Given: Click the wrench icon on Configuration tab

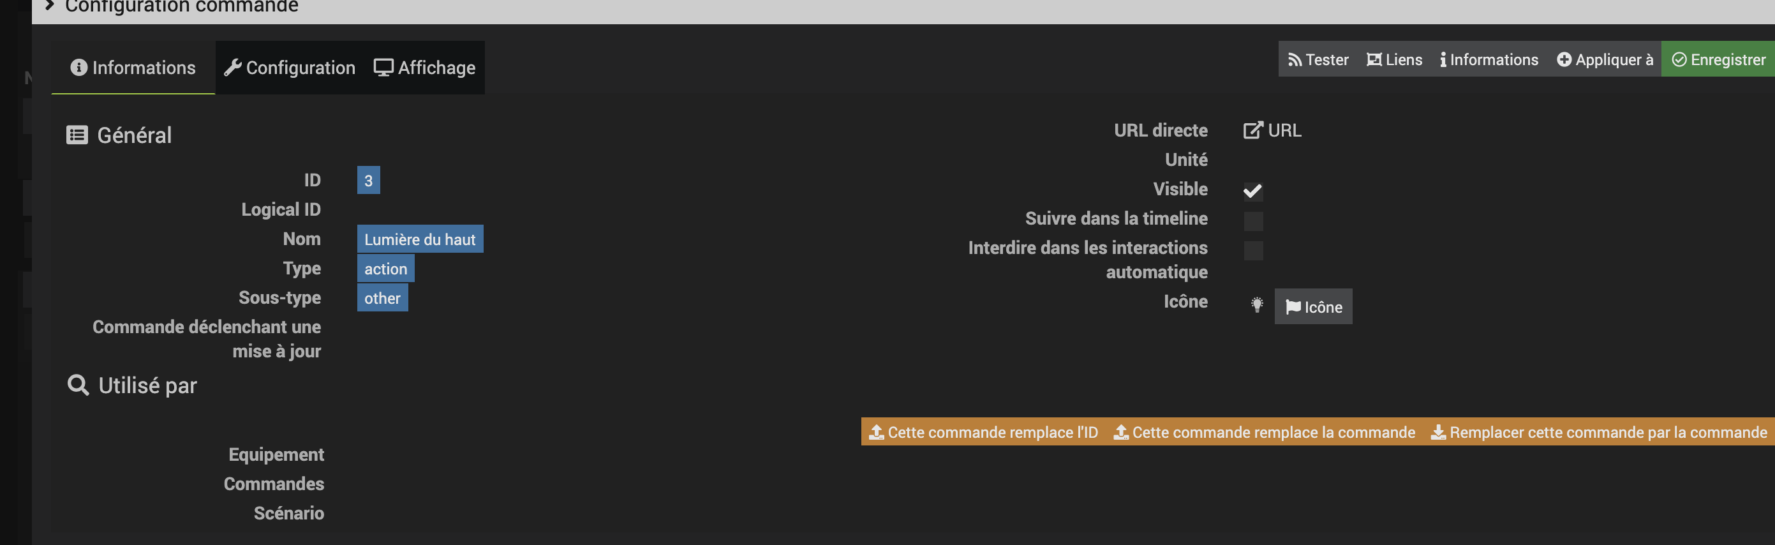Looking at the screenshot, I should (233, 68).
